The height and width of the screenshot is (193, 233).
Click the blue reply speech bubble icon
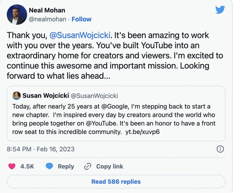click(x=49, y=166)
